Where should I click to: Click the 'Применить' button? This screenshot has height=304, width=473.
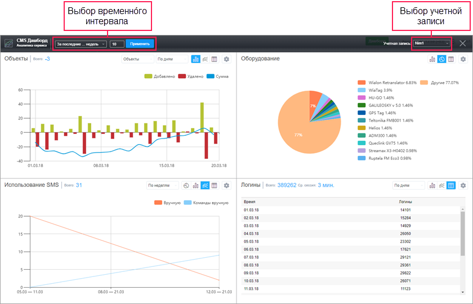140,44
